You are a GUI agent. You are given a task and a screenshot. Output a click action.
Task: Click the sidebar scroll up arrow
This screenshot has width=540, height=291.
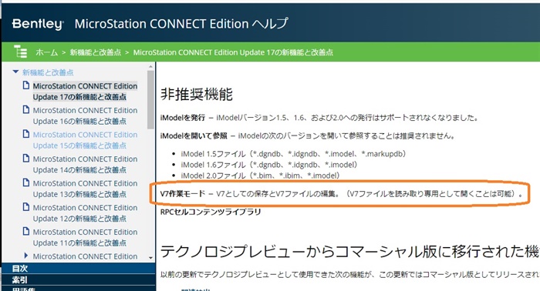[150, 66]
